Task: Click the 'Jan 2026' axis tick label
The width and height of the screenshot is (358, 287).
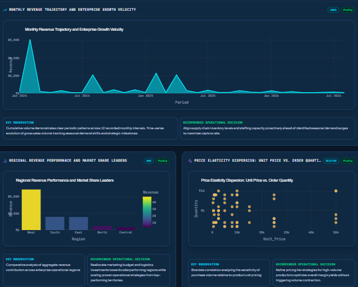Action: (x=271, y=96)
